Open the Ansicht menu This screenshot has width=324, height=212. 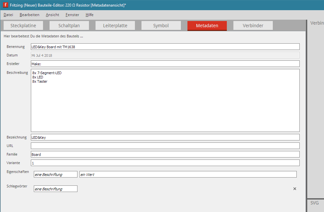coord(53,15)
